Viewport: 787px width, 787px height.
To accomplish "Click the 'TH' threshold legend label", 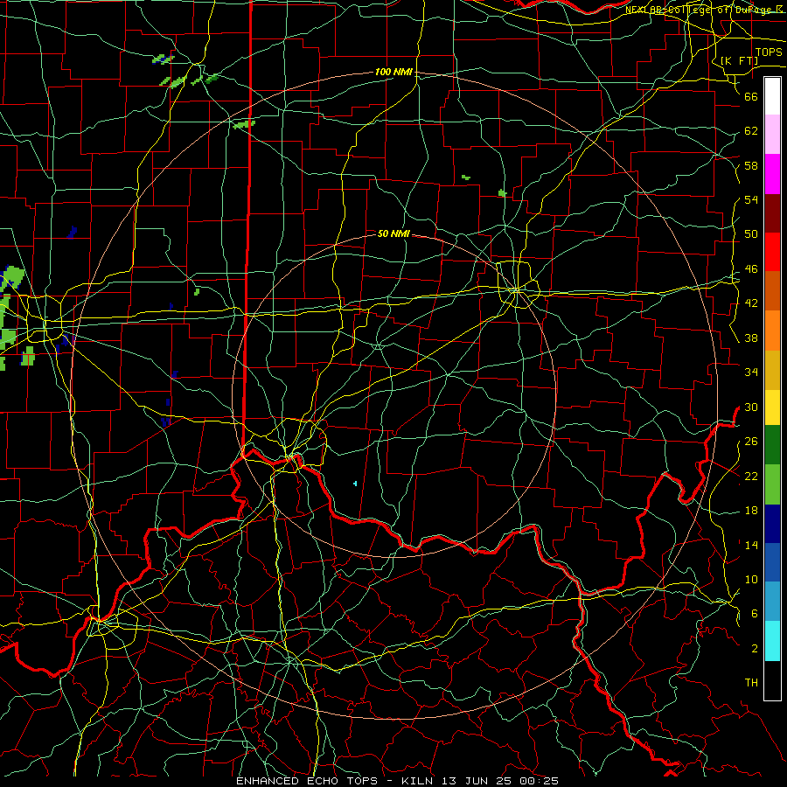I will pyautogui.click(x=751, y=683).
